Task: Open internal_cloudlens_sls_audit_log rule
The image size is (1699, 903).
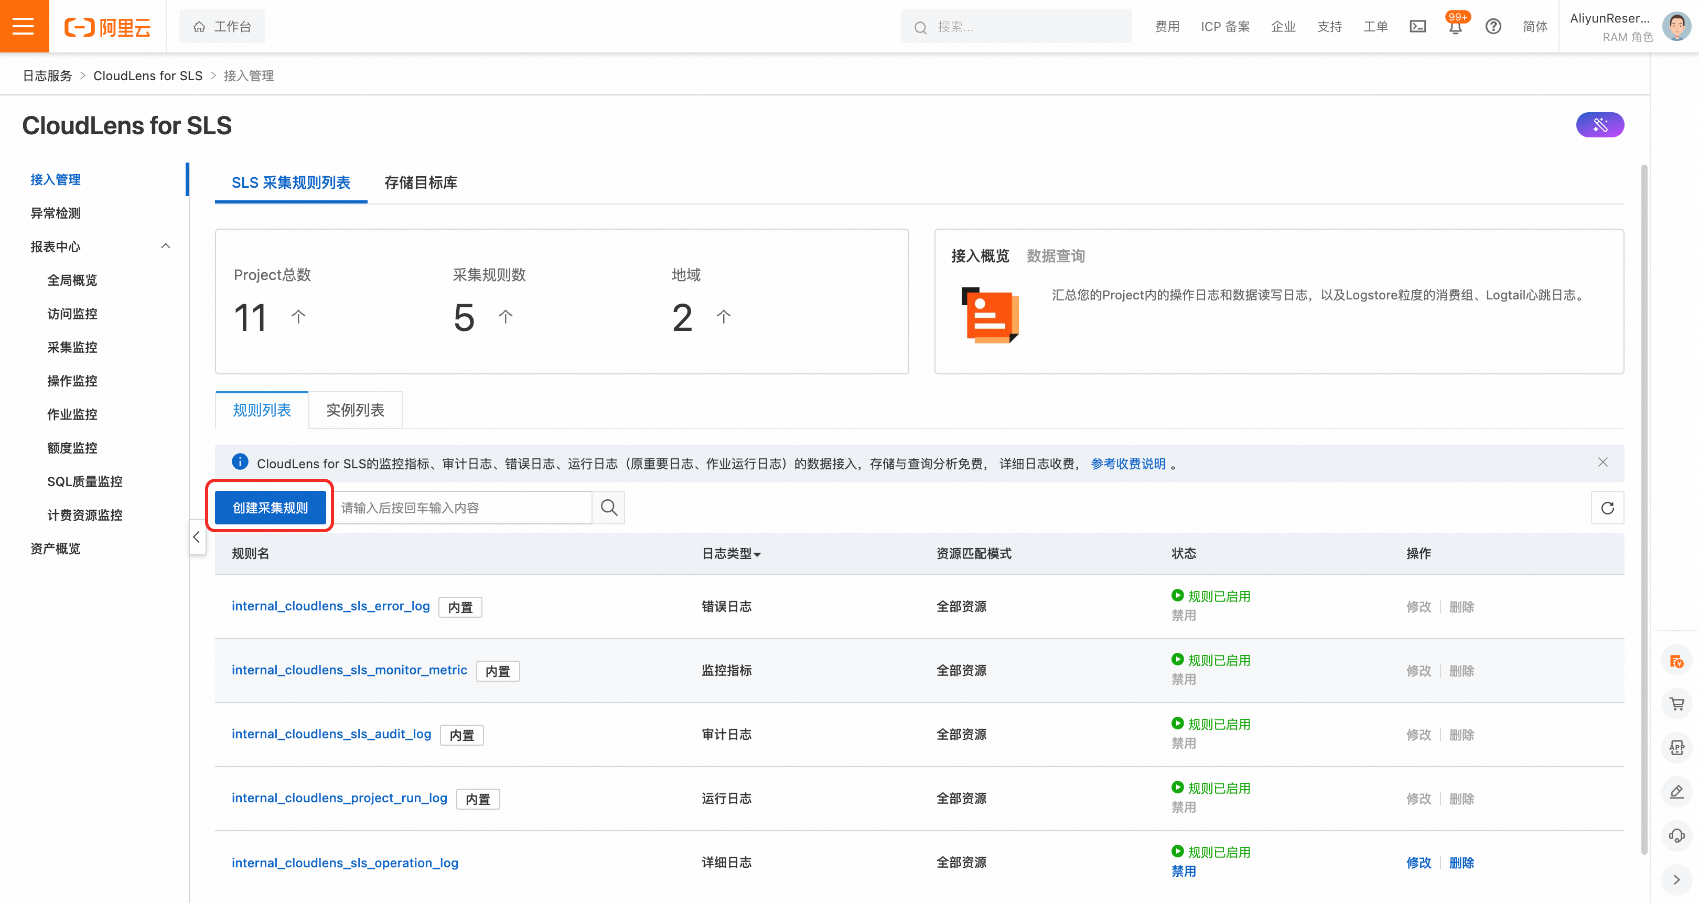Action: (331, 734)
